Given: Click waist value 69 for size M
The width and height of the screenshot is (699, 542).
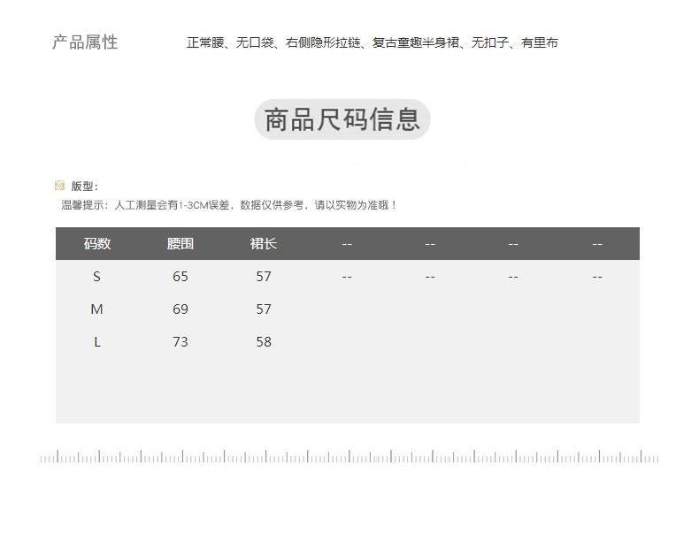Looking at the screenshot, I should pyautogui.click(x=181, y=309).
